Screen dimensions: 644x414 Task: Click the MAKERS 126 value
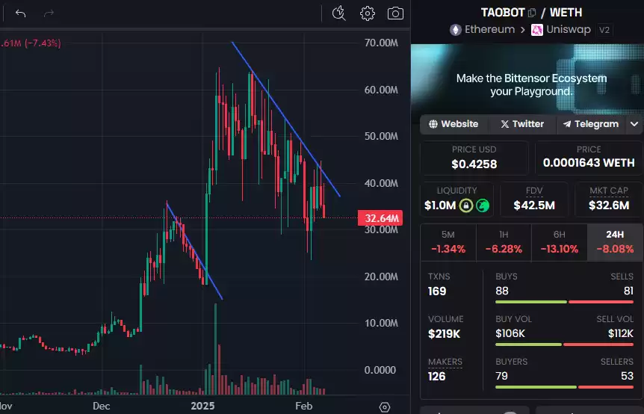point(436,376)
